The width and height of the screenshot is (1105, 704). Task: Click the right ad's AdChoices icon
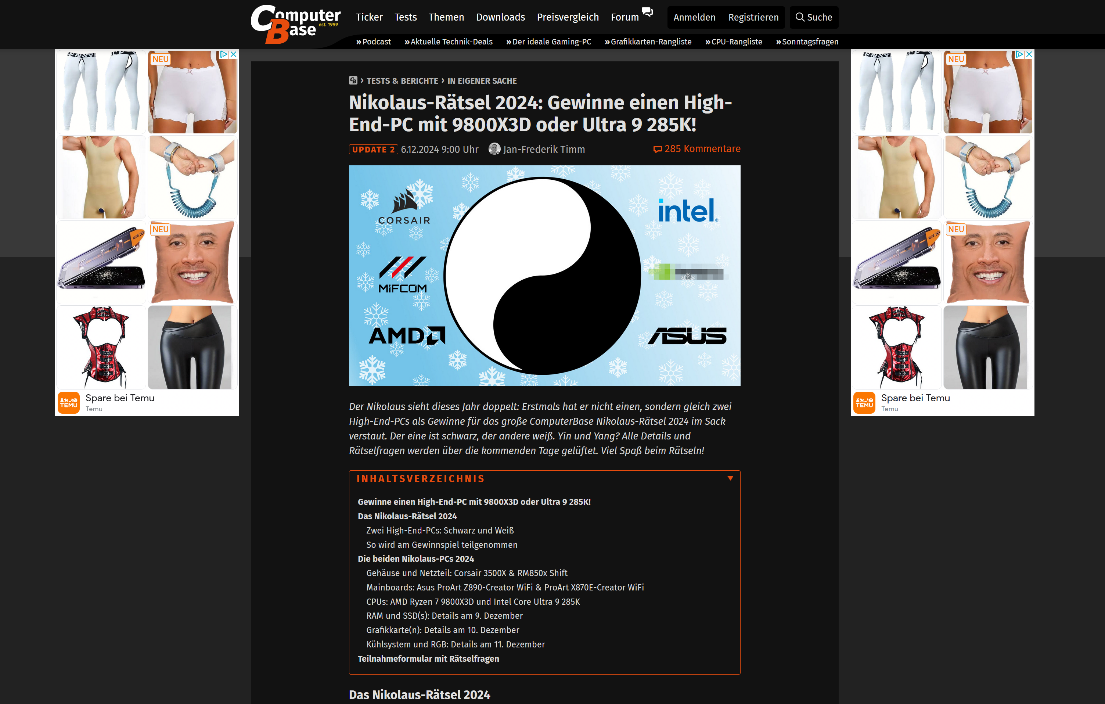1019,54
